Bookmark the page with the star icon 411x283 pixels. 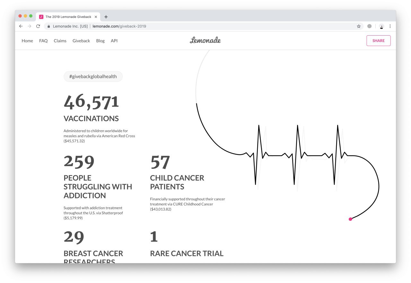pos(359,26)
